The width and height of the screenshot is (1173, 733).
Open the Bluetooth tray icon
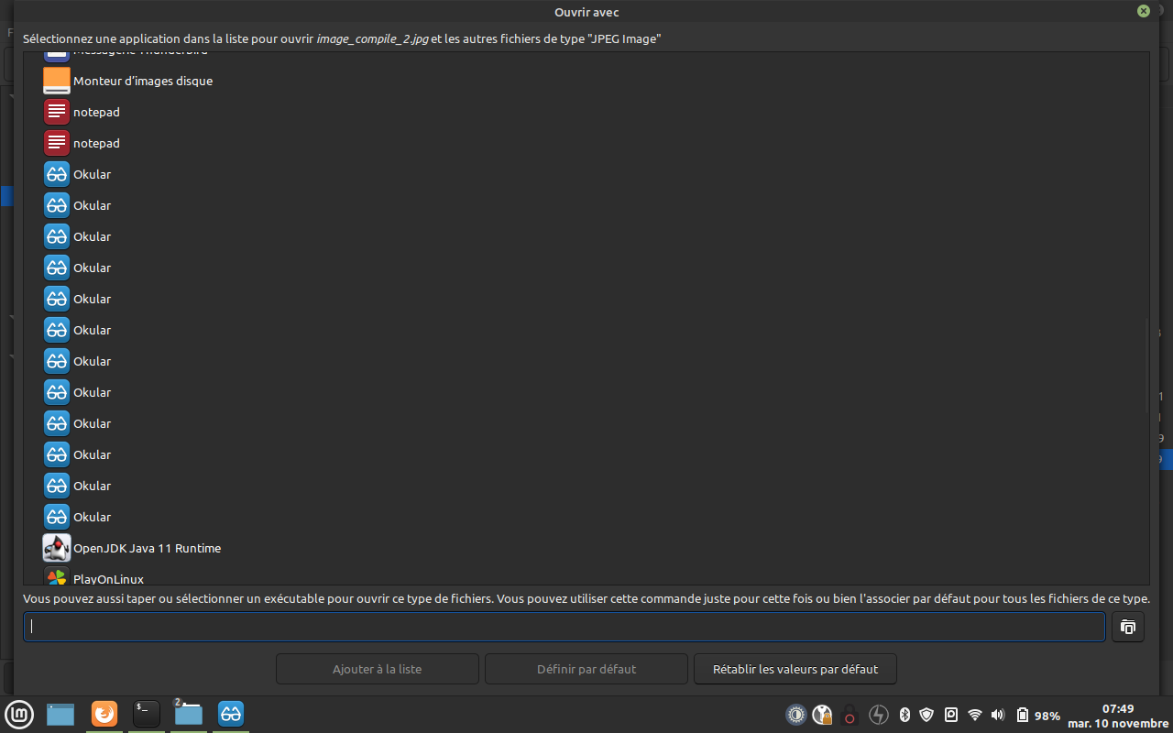pyautogui.click(x=904, y=715)
